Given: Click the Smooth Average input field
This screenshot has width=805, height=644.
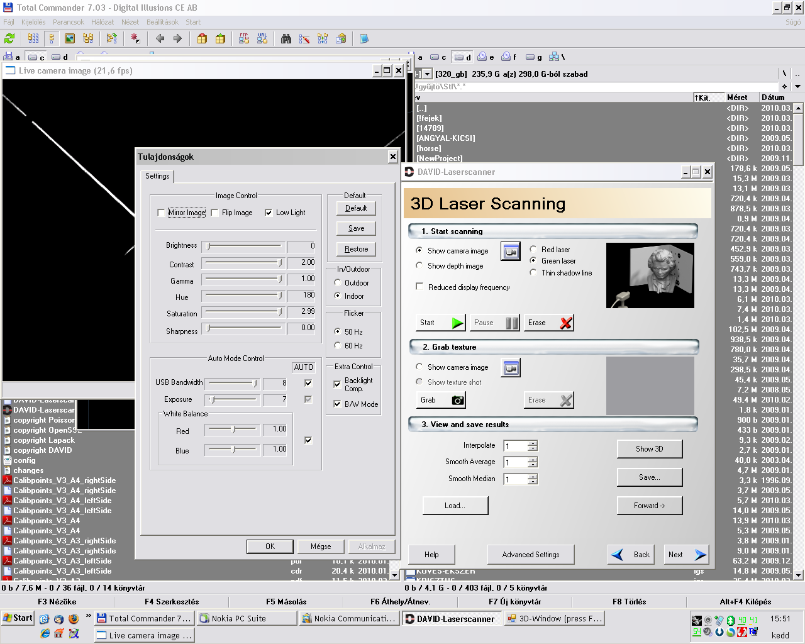Looking at the screenshot, I should tap(515, 463).
